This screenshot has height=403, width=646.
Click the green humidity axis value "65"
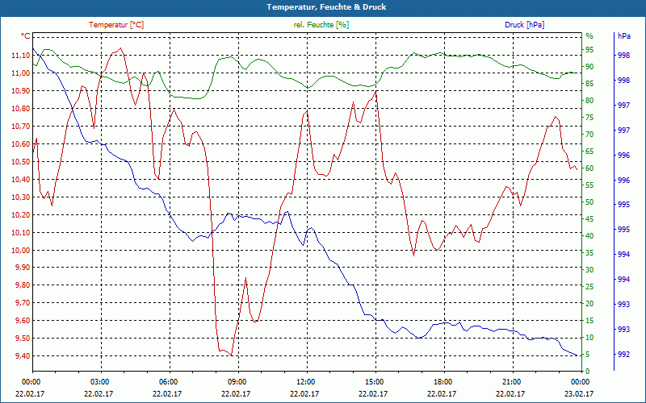tap(589, 152)
